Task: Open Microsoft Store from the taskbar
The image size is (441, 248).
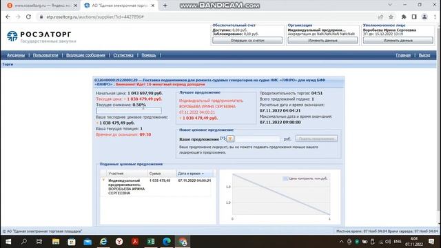Action: pyautogui.click(x=72, y=242)
